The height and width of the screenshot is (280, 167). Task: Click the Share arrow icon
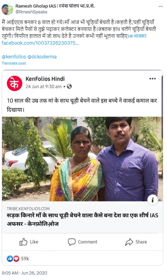tap(129, 242)
